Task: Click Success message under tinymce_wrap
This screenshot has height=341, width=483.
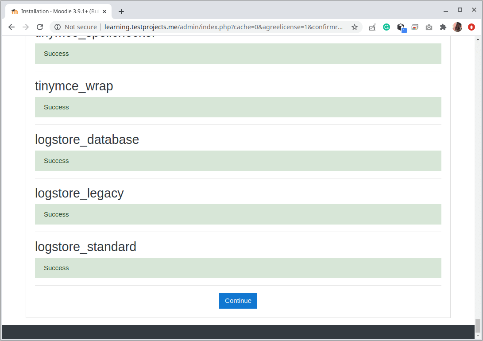Action: [238, 107]
